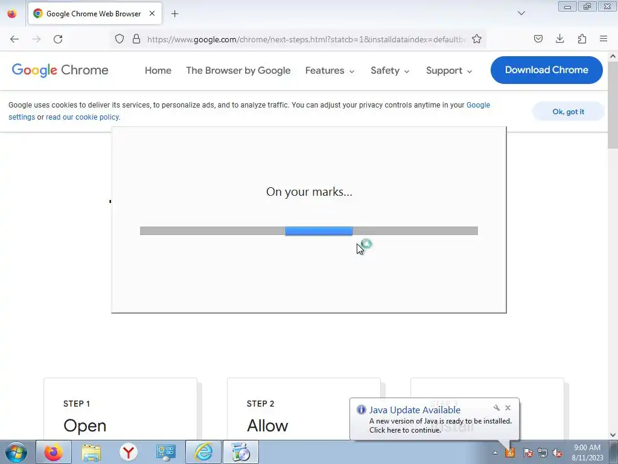Save page to Pocket
This screenshot has height=464, width=618.
pos(538,39)
